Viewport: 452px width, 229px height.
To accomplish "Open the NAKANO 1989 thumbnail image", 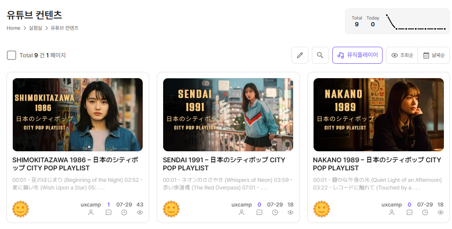I will click(x=378, y=115).
